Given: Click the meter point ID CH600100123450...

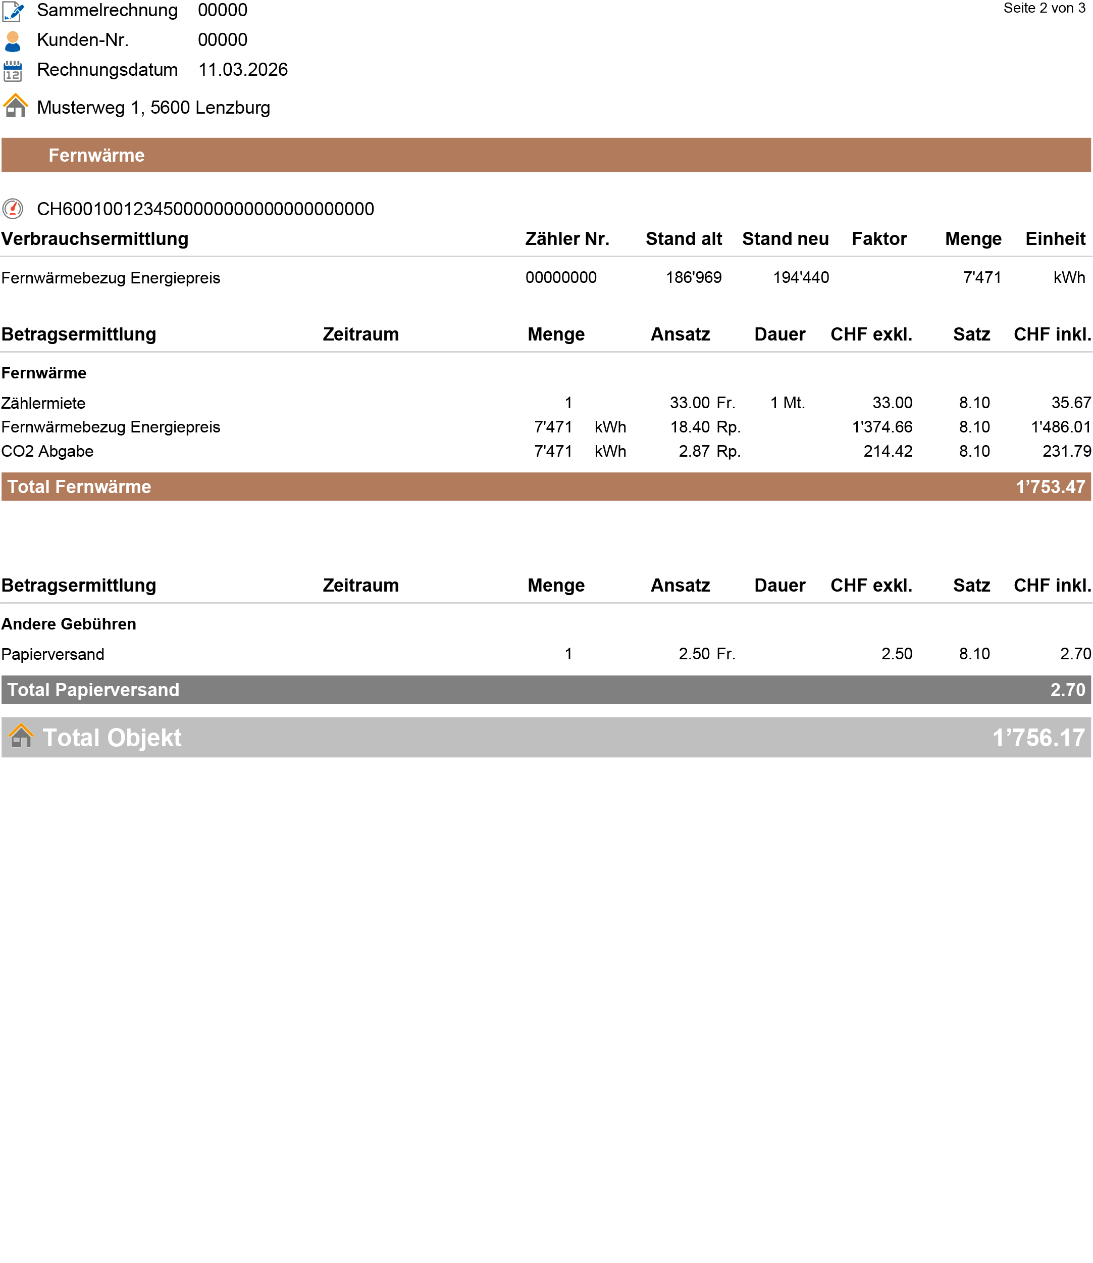Looking at the screenshot, I should coord(205,209).
